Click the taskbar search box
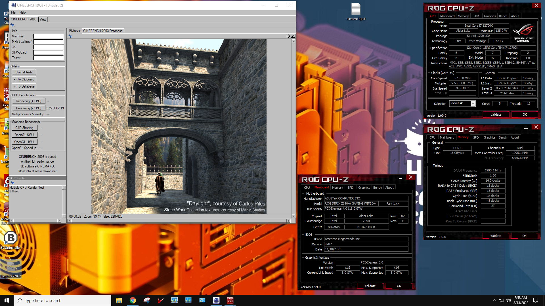Image resolution: width=545 pixels, height=306 pixels. coord(62,300)
